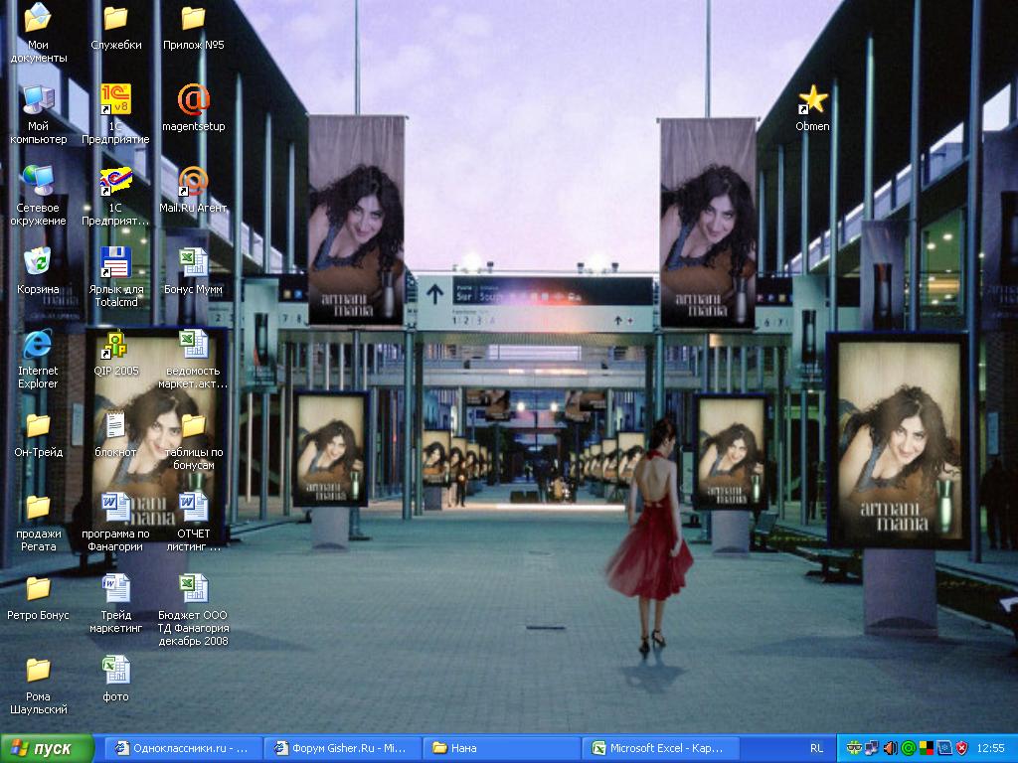Select the QIP 2005 messenger icon

click(x=115, y=345)
